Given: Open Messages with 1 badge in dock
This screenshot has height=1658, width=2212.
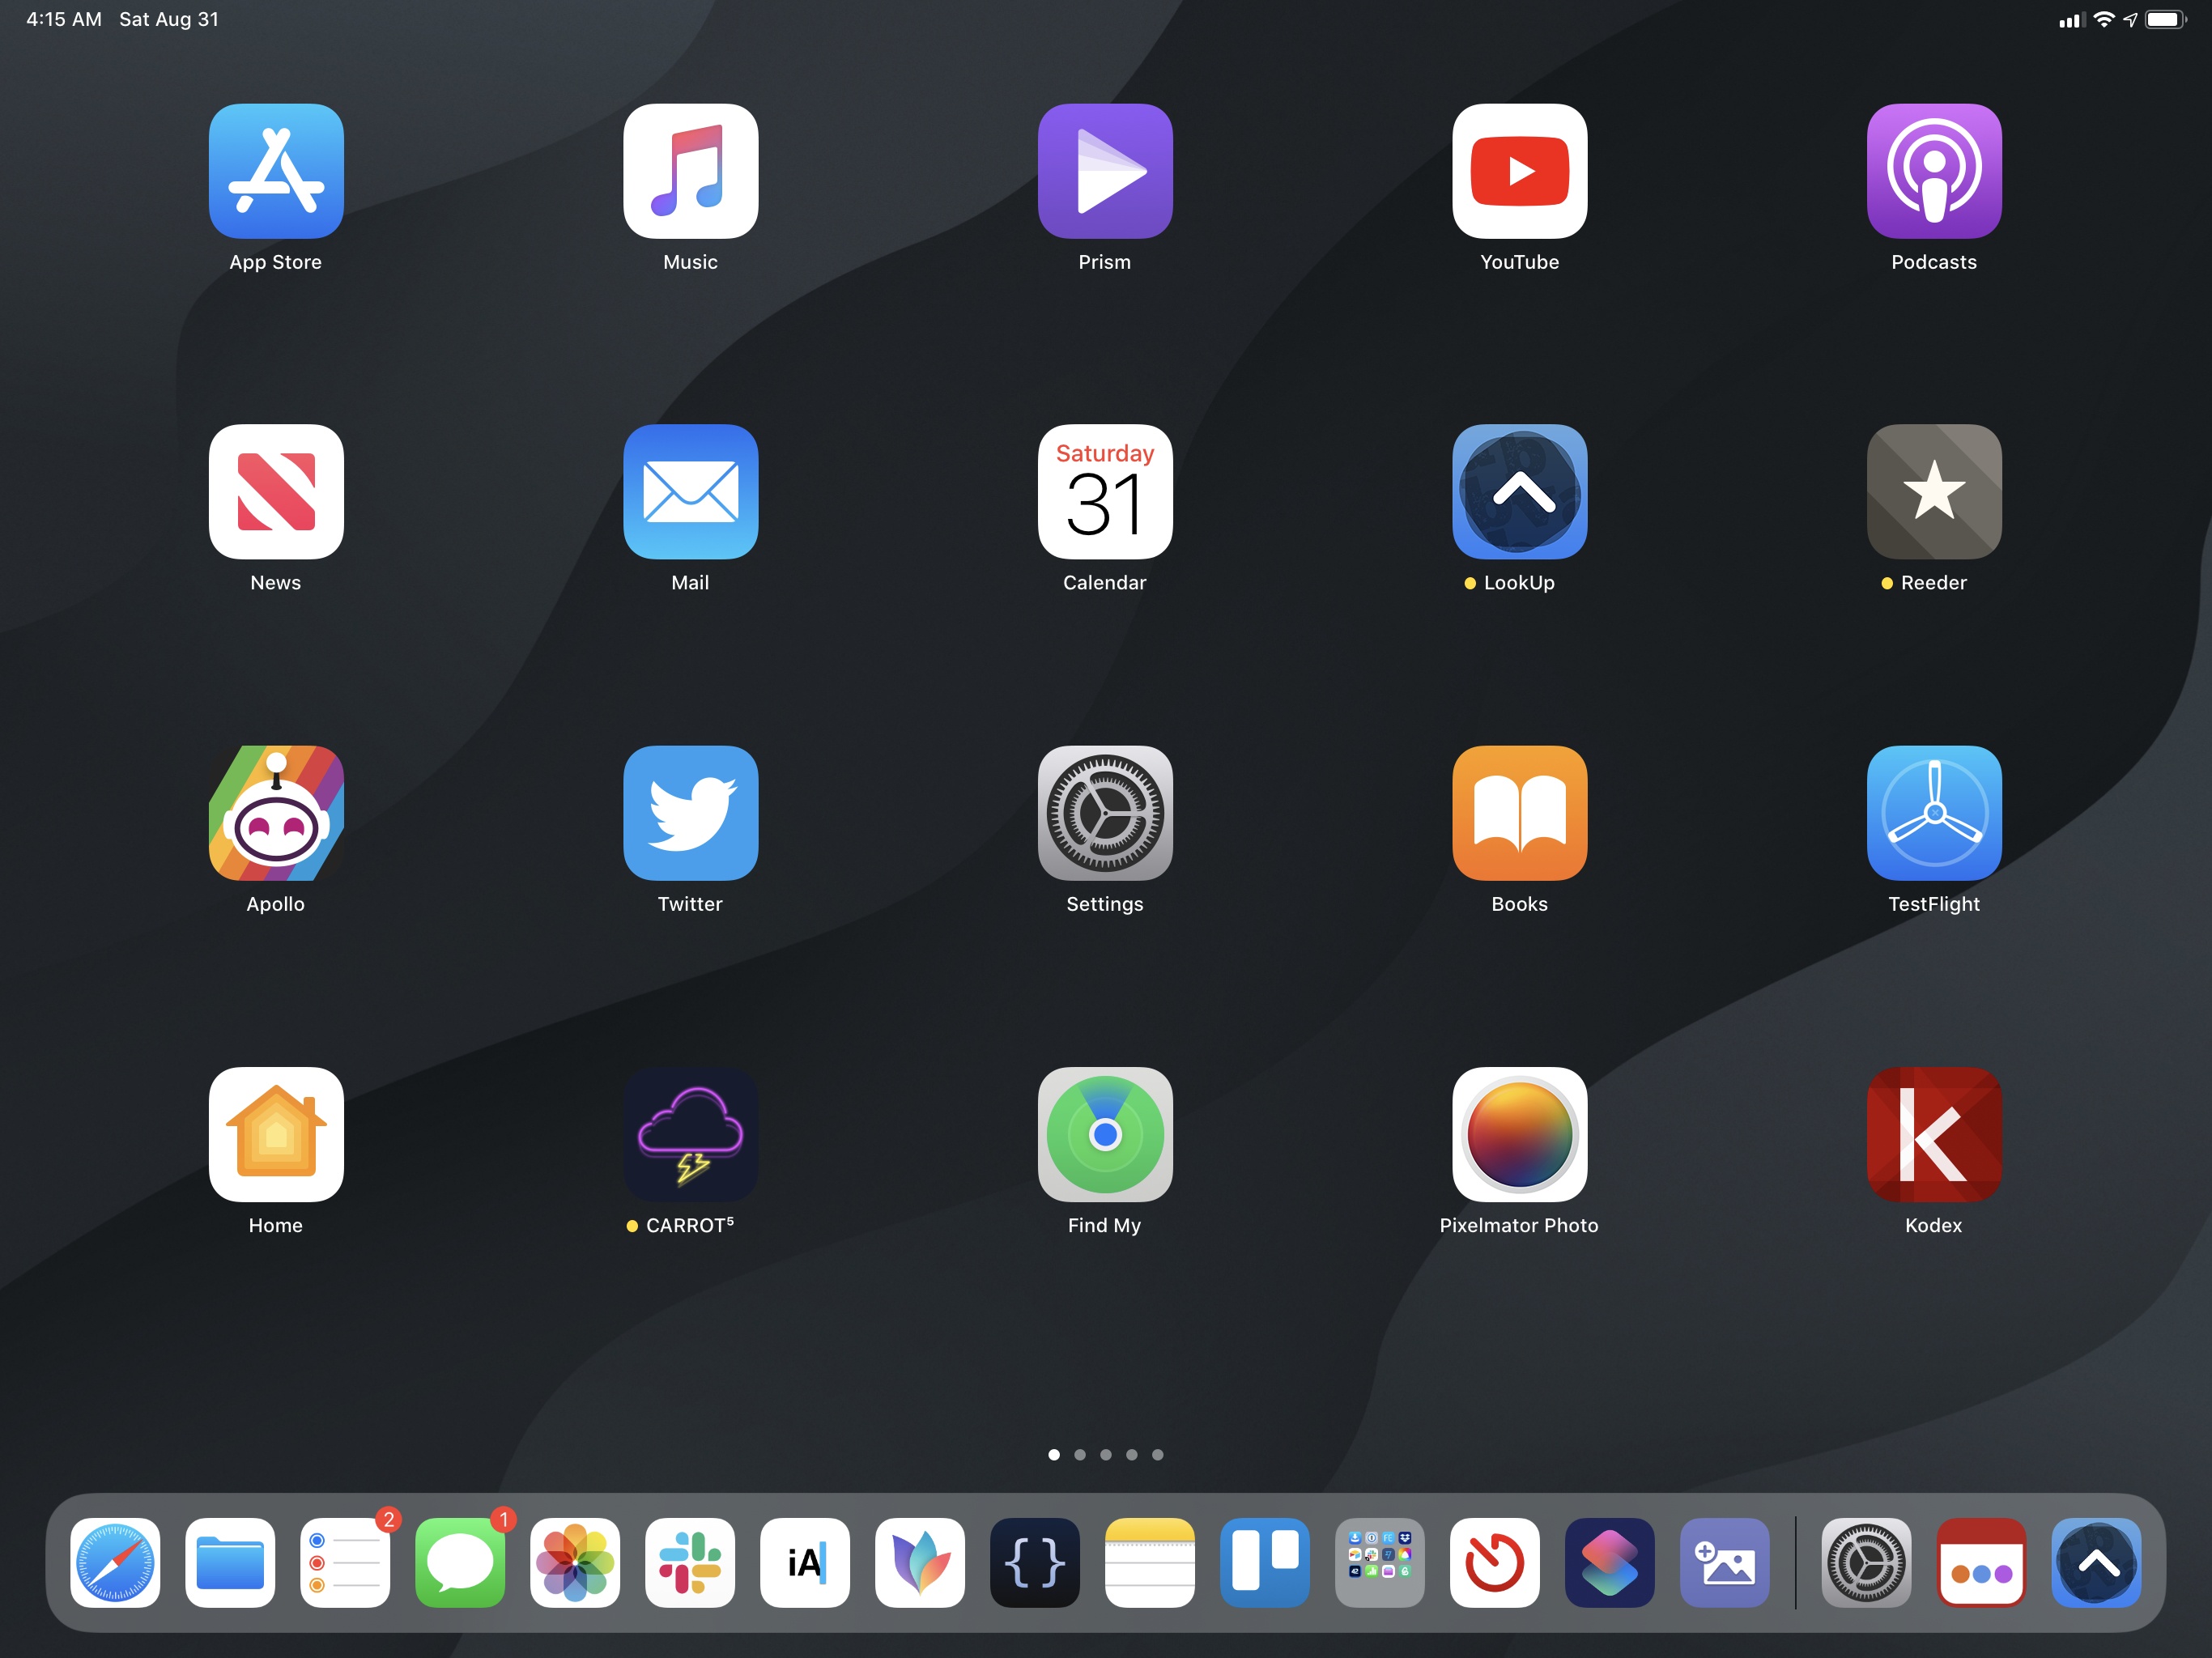Looking at the screenshot, I should tap(460, 1563).
